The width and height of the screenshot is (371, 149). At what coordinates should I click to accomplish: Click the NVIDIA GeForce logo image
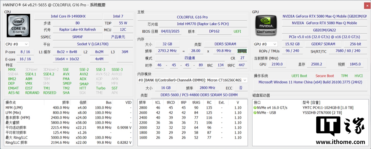coord(266,25)
